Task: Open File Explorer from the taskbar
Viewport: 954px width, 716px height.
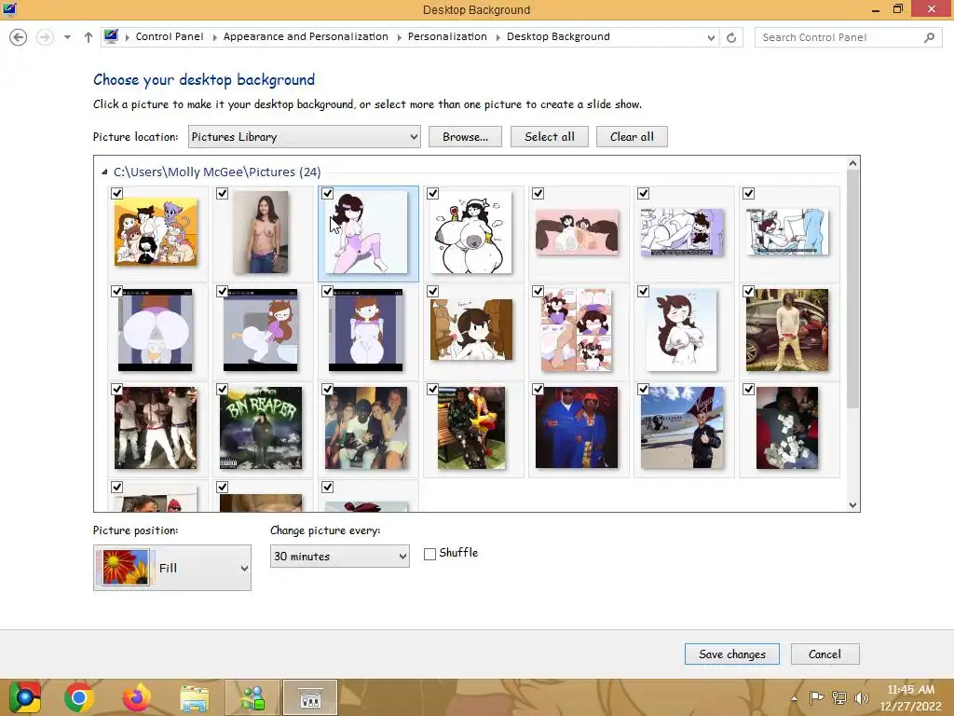Action: tap(194, 697)
